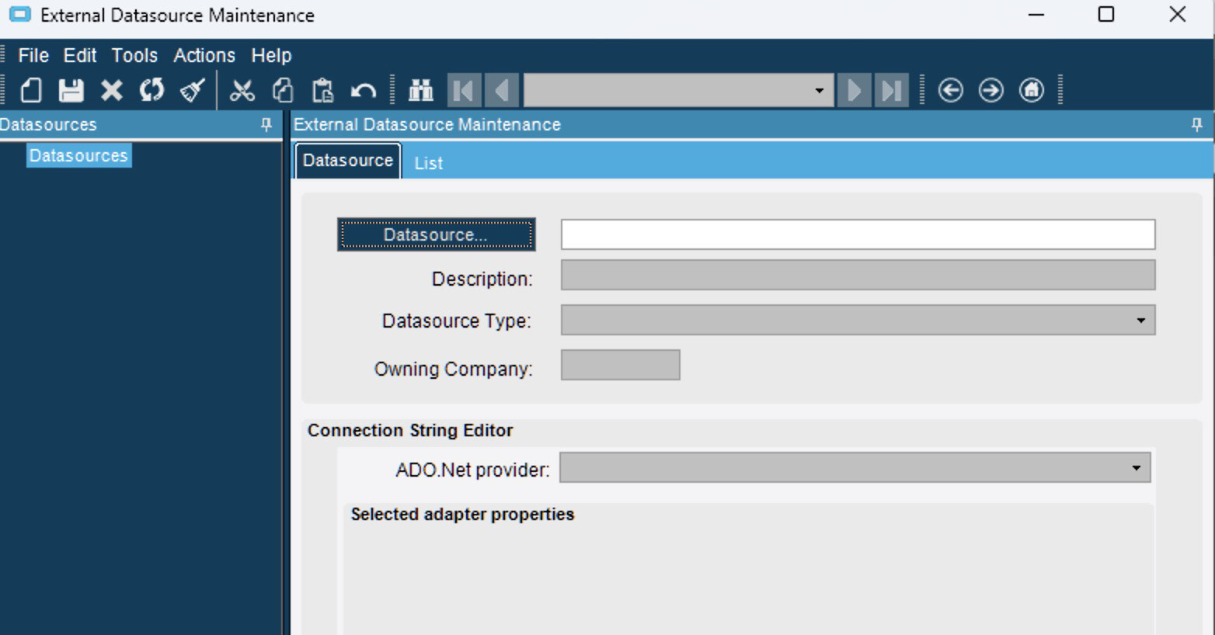Expand the Datasource Type dropdown

click(x=1140, y=321)
